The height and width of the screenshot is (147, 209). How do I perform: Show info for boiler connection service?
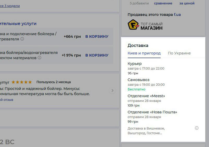pos(22,39)
